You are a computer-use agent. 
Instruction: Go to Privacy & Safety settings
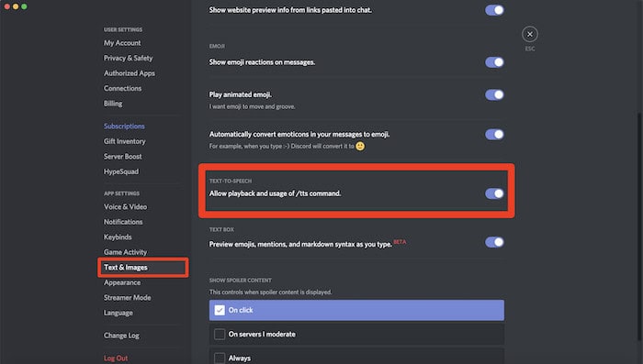coord(128,58)
